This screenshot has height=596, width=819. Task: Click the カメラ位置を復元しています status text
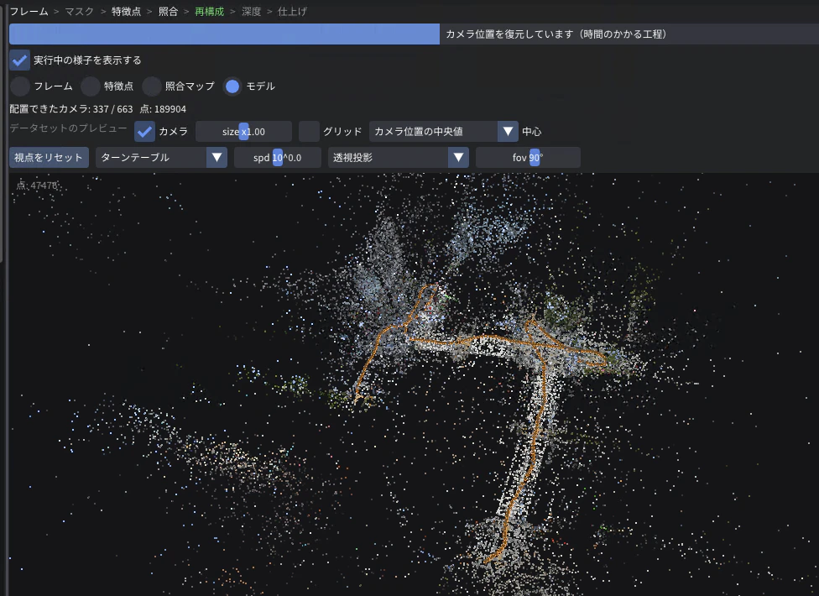coord(556,34)
